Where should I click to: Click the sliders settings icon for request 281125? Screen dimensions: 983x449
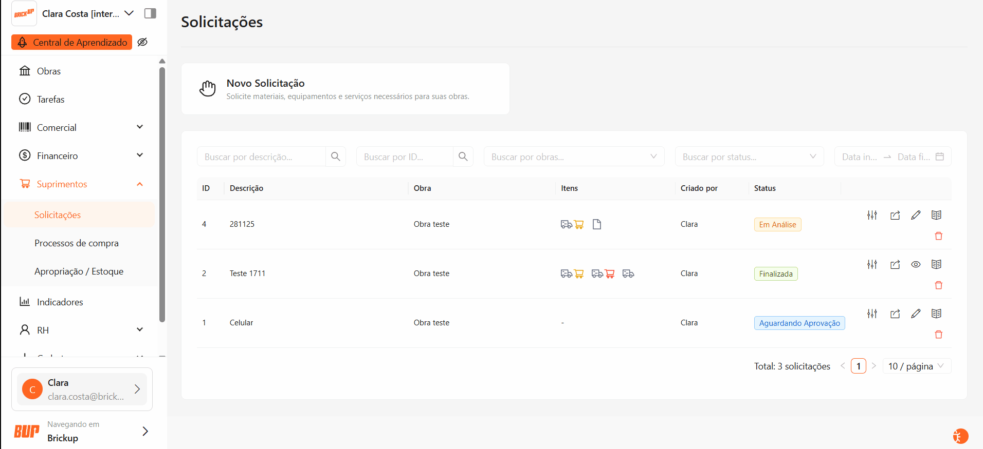click(872, 215)
